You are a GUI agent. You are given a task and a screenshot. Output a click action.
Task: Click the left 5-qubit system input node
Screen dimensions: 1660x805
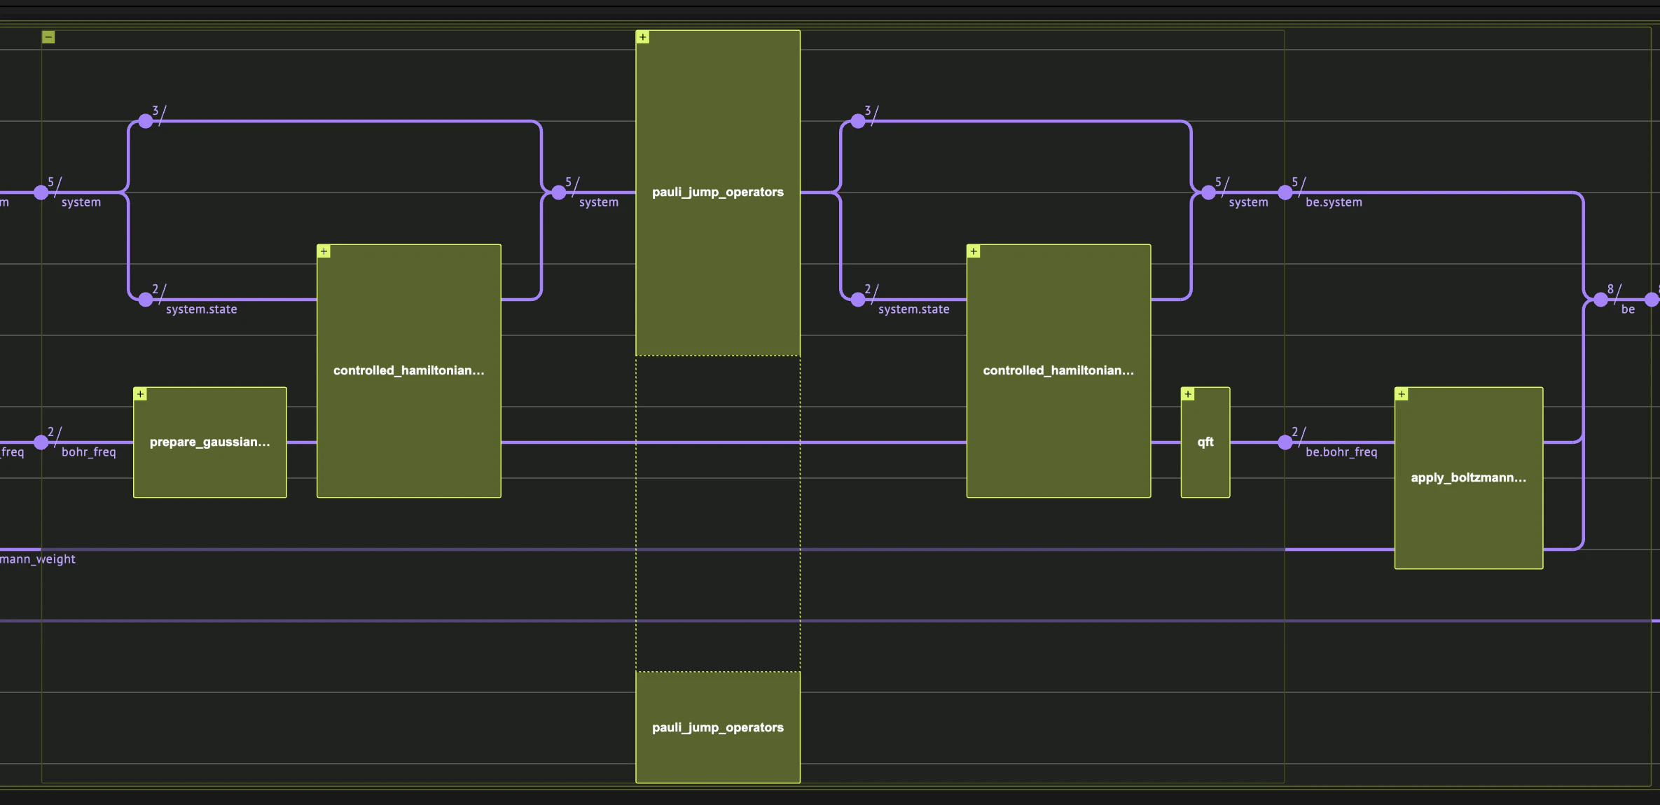click(x=41, y=192)
